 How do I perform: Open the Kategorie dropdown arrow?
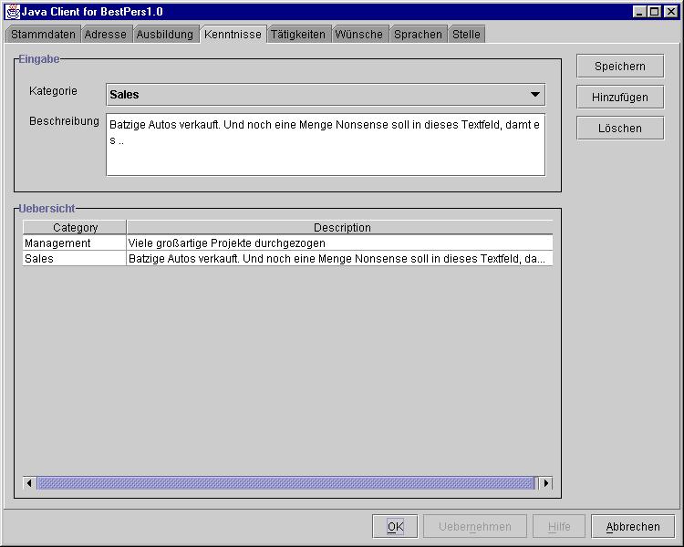[x=535, y=95]
